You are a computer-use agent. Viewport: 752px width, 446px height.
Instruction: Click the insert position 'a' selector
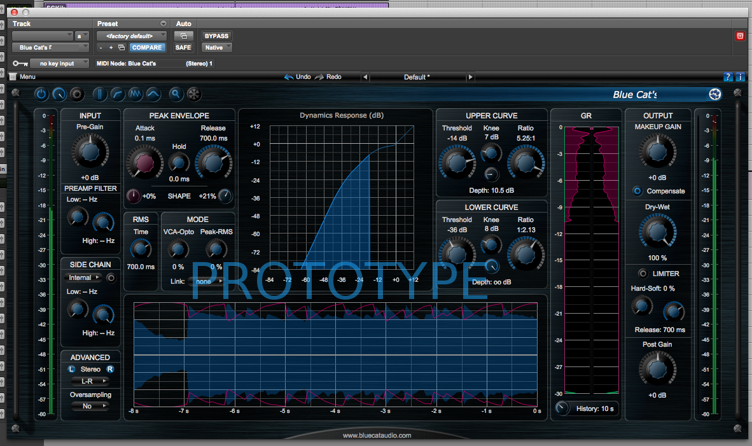tap(82, 36)
